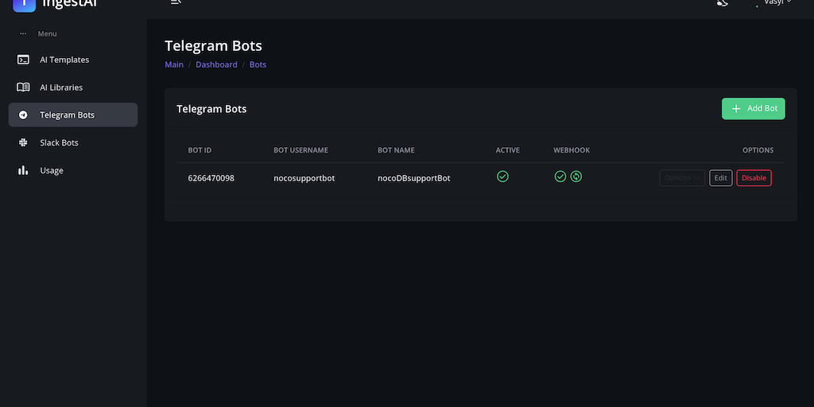This screenshot has height=407, width=814.
Task: Go to the AI Libraries section
Action: pos(61,87)
